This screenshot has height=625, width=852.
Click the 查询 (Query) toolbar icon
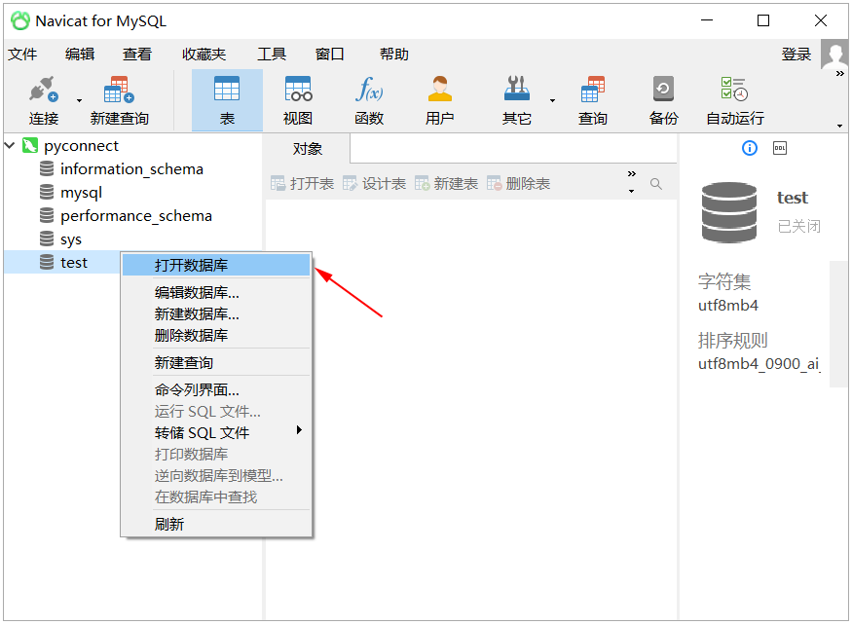pos(593,100)
